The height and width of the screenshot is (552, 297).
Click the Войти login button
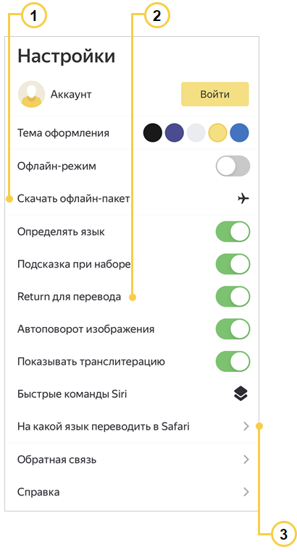215,94
